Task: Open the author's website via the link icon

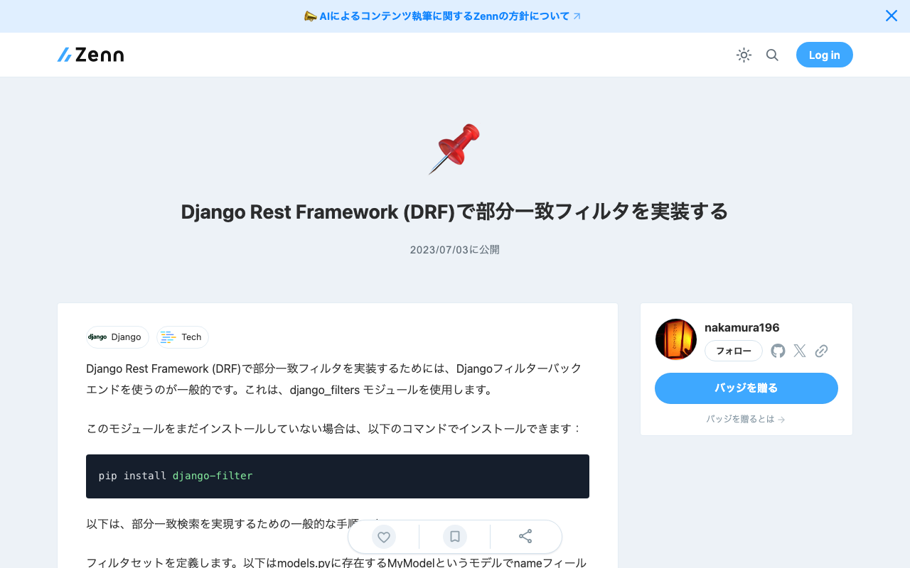Action: pyautogui.click(x=821, y=350)
